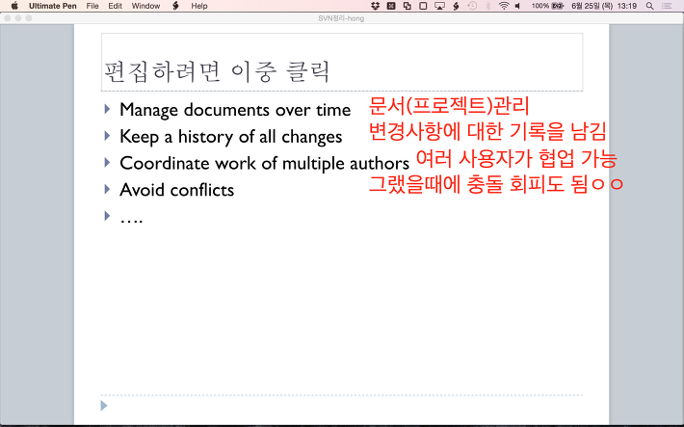Click the 100% battery status
This screenshot has width=684, height=427.
pyautogui.click(x=548, y=6)
